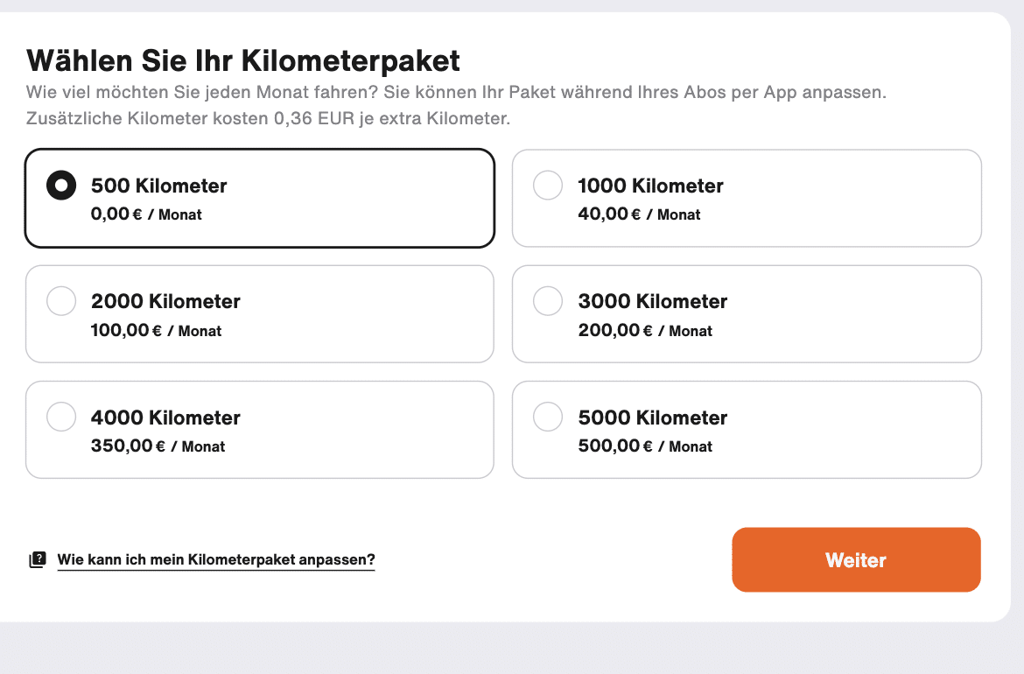Screen dimensions: 1024x674
Task: Click the orange Weiter button
Action: [x=856, y=559]
